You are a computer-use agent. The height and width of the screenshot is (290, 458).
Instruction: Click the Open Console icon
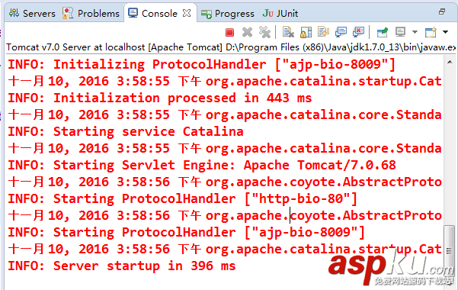coord(431,32)
